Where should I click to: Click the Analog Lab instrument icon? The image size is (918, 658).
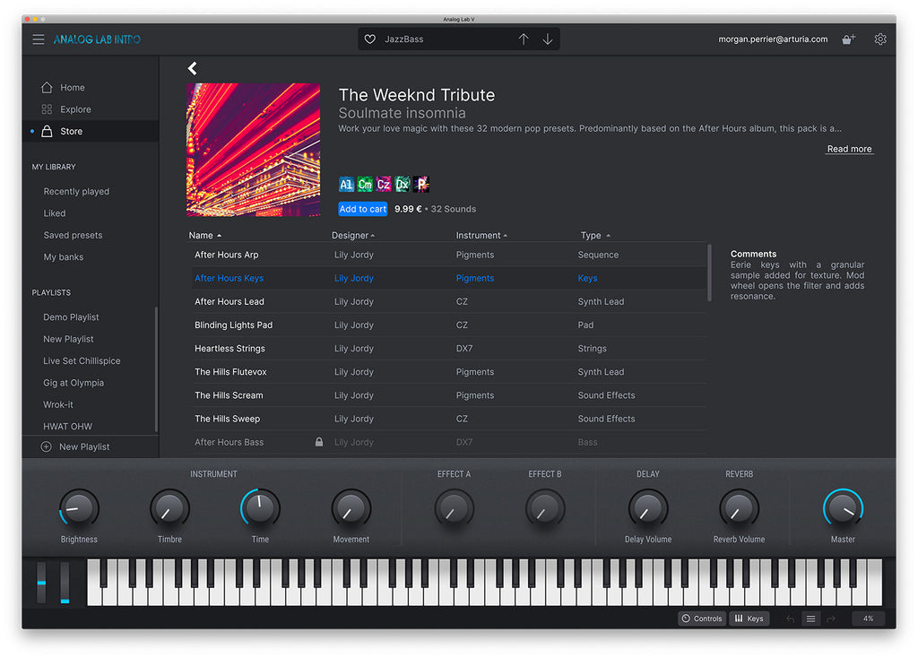346,185
